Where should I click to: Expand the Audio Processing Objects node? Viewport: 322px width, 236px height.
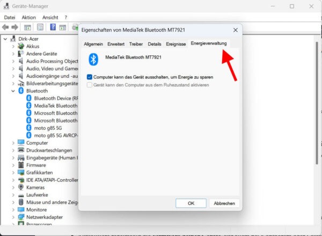[13, 61]
